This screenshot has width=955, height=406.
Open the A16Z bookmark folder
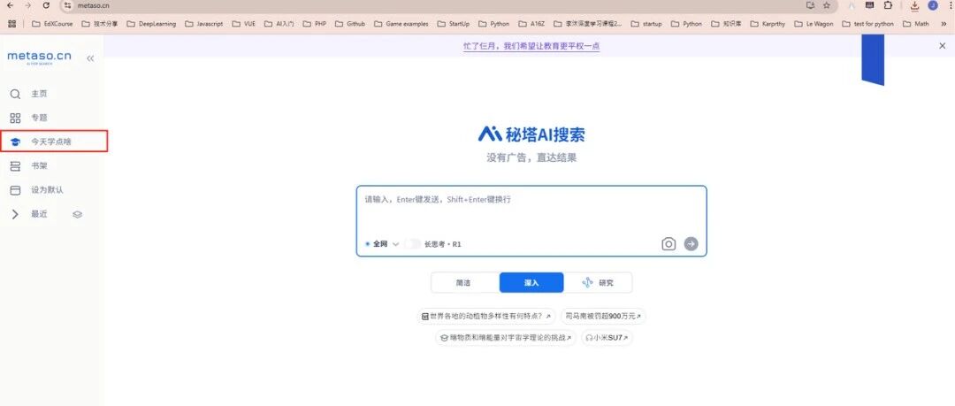531,24
